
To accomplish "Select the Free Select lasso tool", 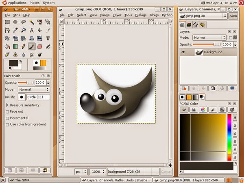I will point(23,22).
